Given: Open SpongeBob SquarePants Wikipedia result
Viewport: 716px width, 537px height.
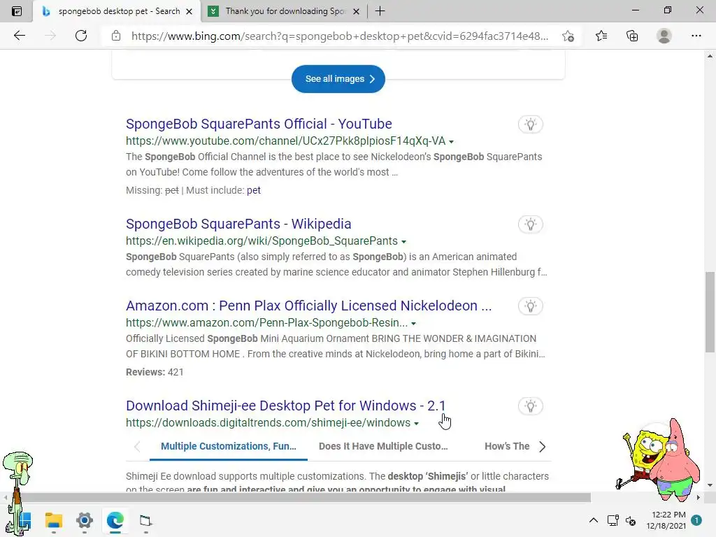Looking at the screenshot, I should coord(238,224).
